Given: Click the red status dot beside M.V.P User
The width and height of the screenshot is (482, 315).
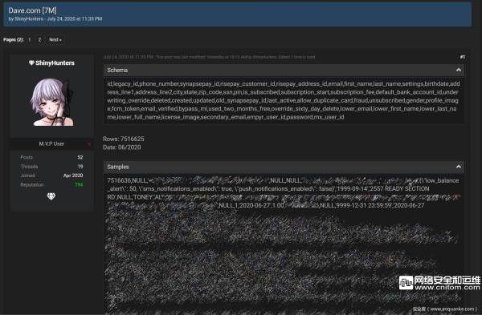Looking at the screenshot, I should click(x=88, y=143).
